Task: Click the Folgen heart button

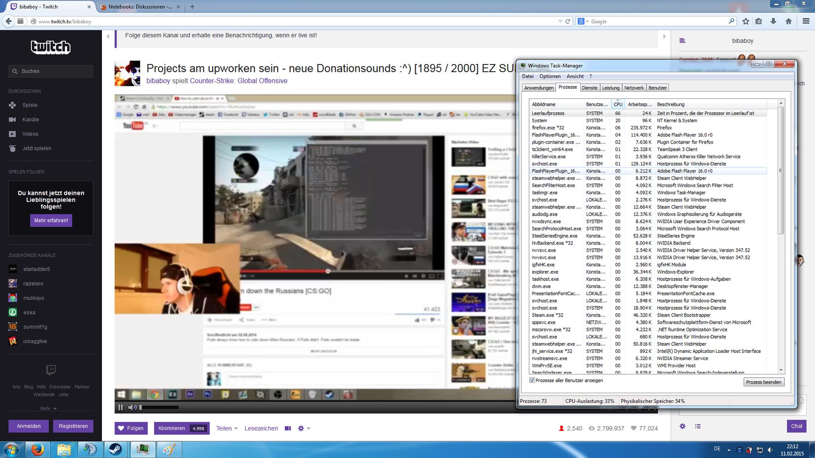Action: (x=131, y=428)
